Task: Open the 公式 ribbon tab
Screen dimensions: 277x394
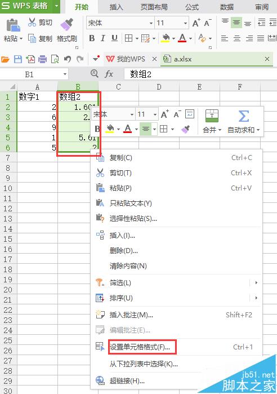Action: pyautogui.click(x=192, y=7)
